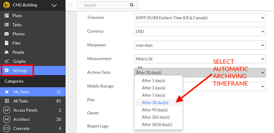
Task: Click the Mobile Storage label
Action: (100, 86)
